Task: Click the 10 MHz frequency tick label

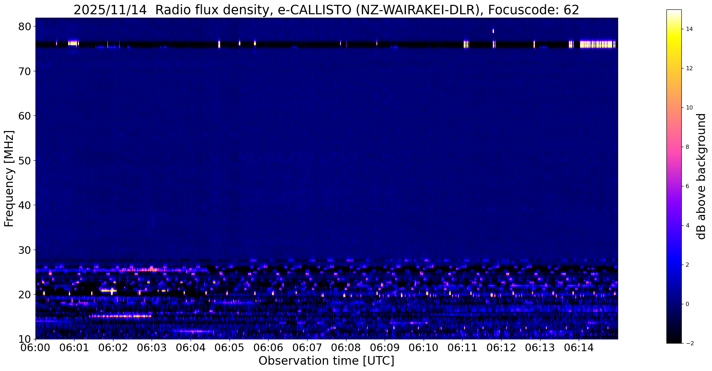Action: click(24, 339)
